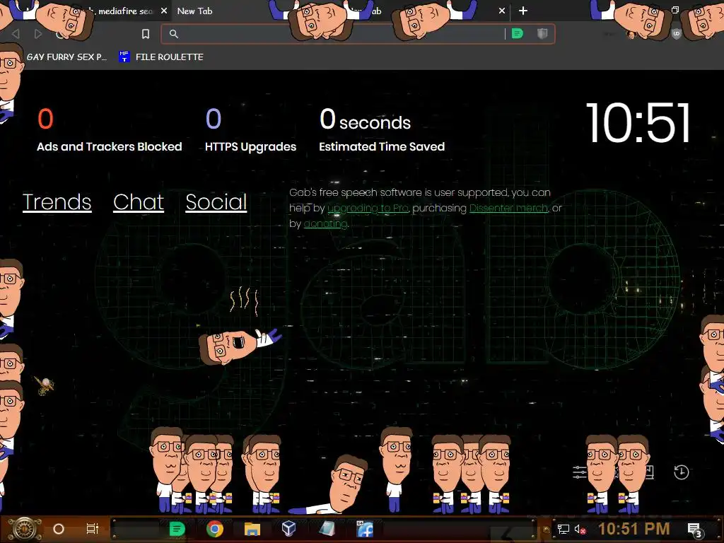Open the gray Shields icon in address bar
Image resolution: width=724 pixels, height=543 pixels.
tap(542, 34)
